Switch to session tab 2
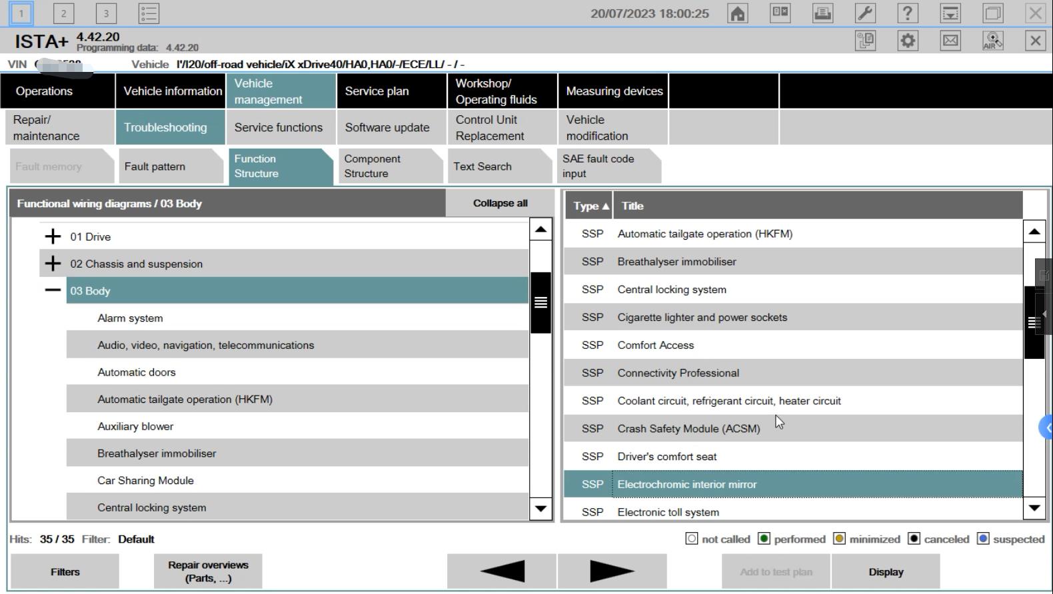Viewport: 1053px width, 594px height. [63, 13]
